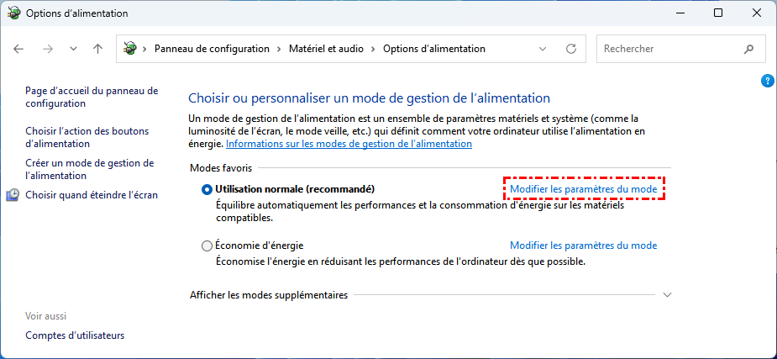Open Comptes d'utilisateurs link

coord(75,335)
